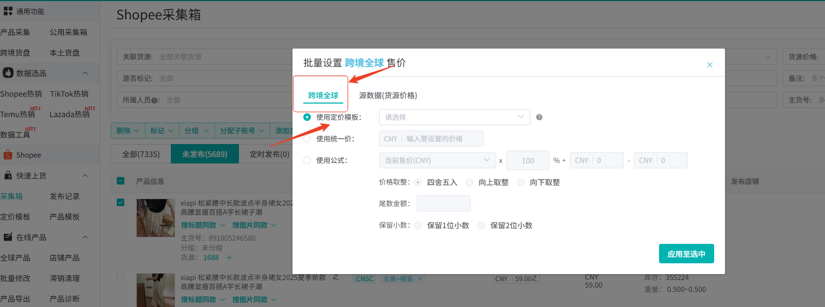The image size is (825, 307).
Task: Open 发布记录 in sidebar menu
Action: [65, 196]
